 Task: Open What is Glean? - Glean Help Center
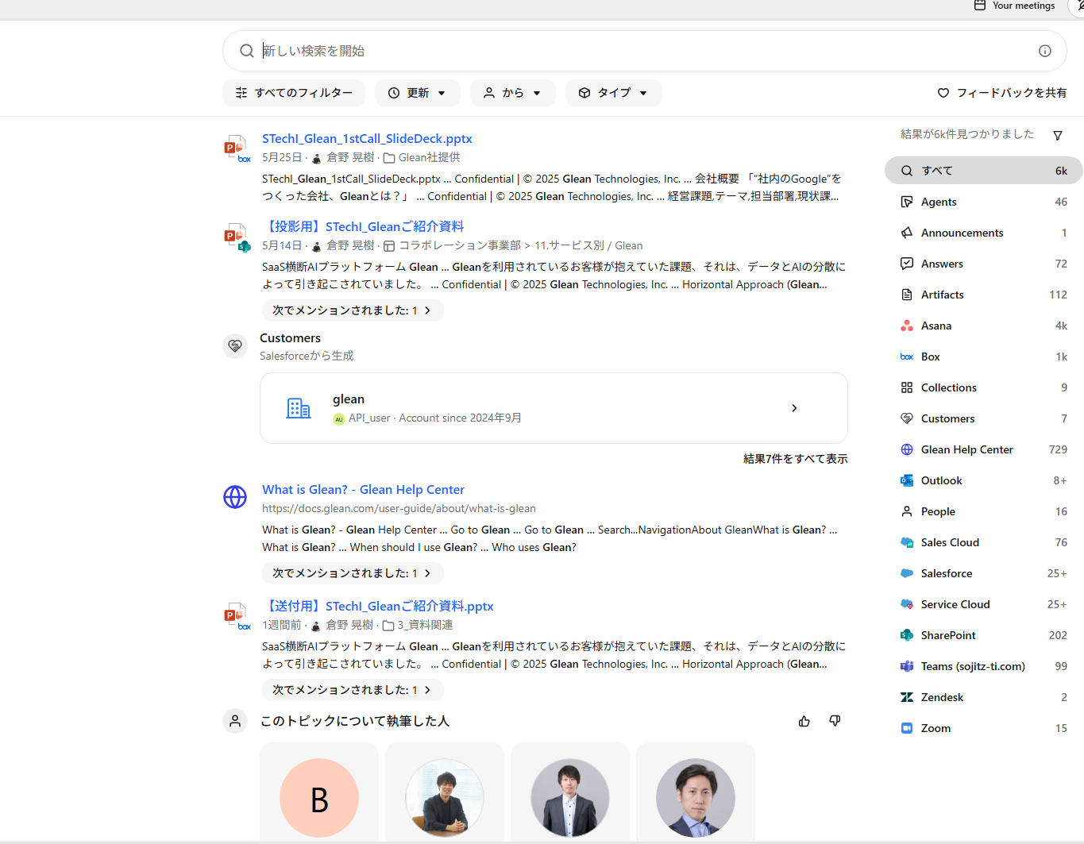click(363, 490)
